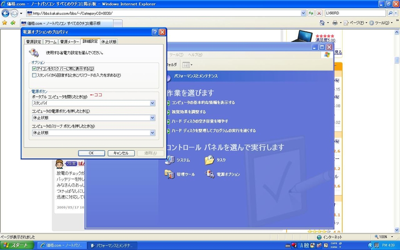The height and width of the screenshot is (250, 400).
Task: Select the 詳細設定 tab
Action: click(90, 41)
